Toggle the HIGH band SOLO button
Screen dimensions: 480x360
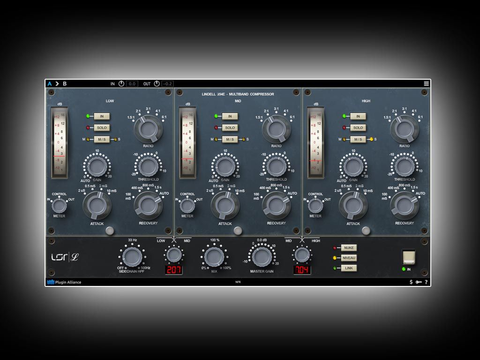click(x=358, y=127)
